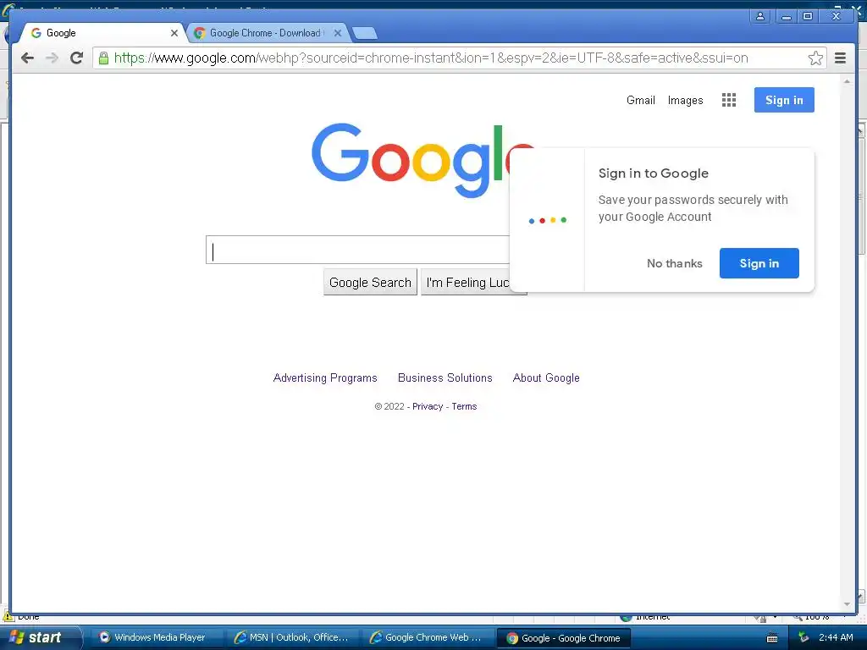Open the Windows start menu
Image resolution: width=867 pixels, height=650 pixels.
(40, 637)
